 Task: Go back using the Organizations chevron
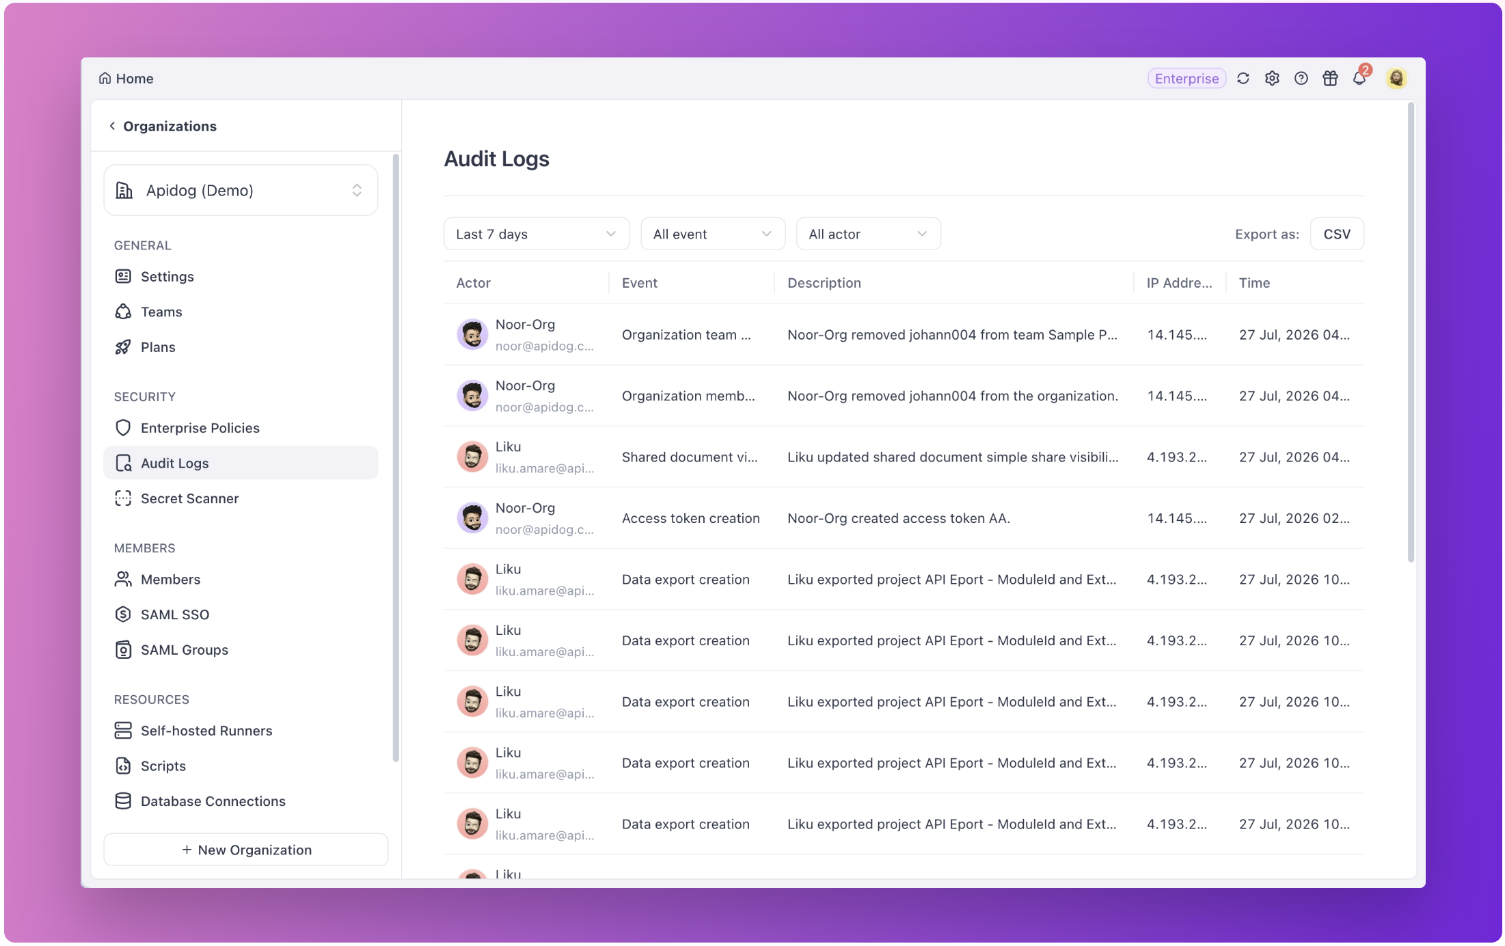click(x=112, y=126)
